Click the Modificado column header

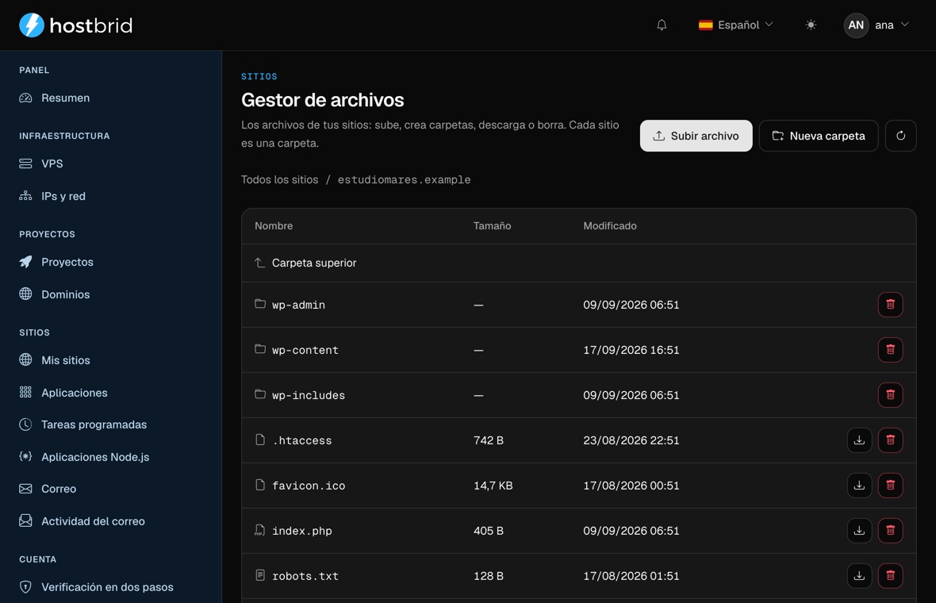point(610,225)
